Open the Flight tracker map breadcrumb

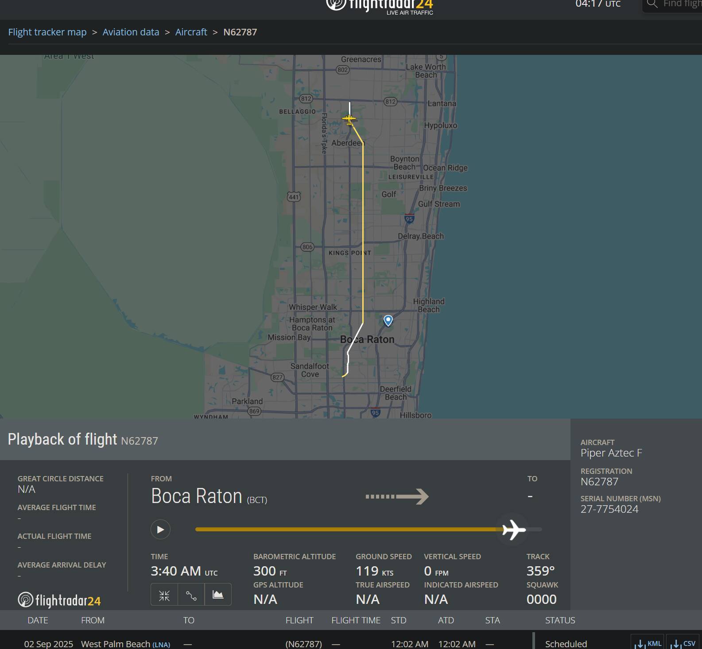click(x=47, y=32)
